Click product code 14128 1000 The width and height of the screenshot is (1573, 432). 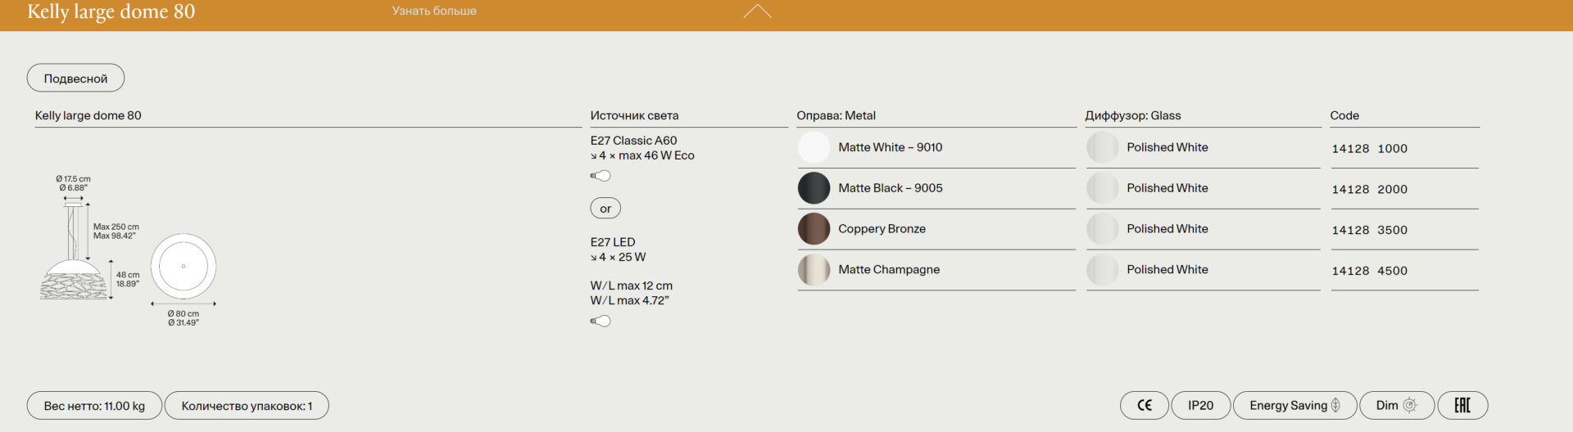(1369, 149)
